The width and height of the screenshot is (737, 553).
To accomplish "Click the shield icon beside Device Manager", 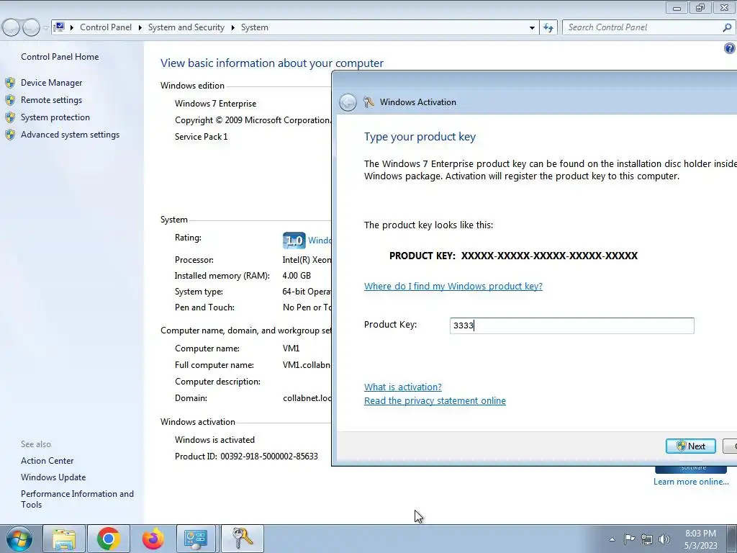I will pos(10,83).
